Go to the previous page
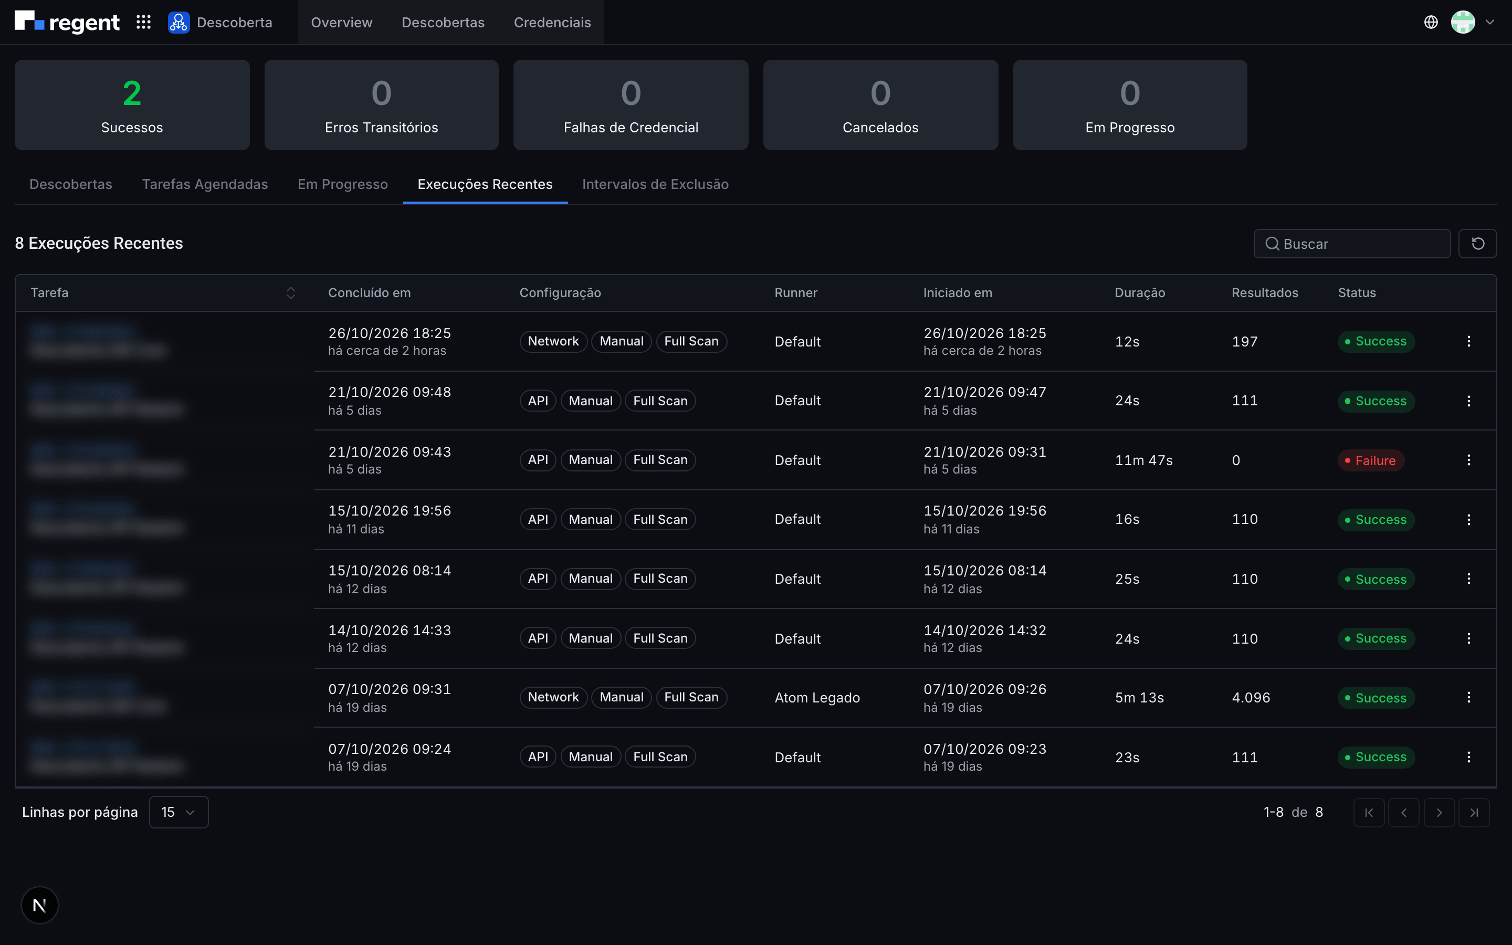This screenshot has width=1512, height=945. (1404, 813)
